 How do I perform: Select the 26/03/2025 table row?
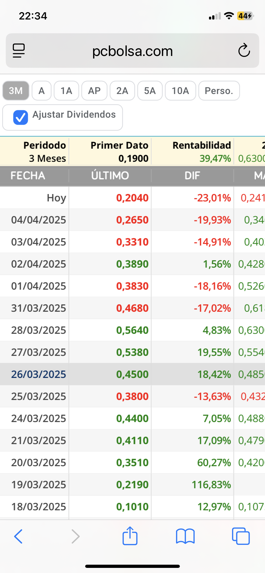point(132,374)
